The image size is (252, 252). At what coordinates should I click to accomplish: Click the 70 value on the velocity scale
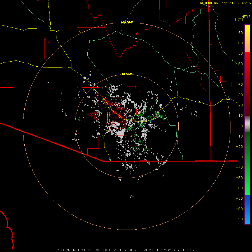pyautogui.click(x=241, y=53)
